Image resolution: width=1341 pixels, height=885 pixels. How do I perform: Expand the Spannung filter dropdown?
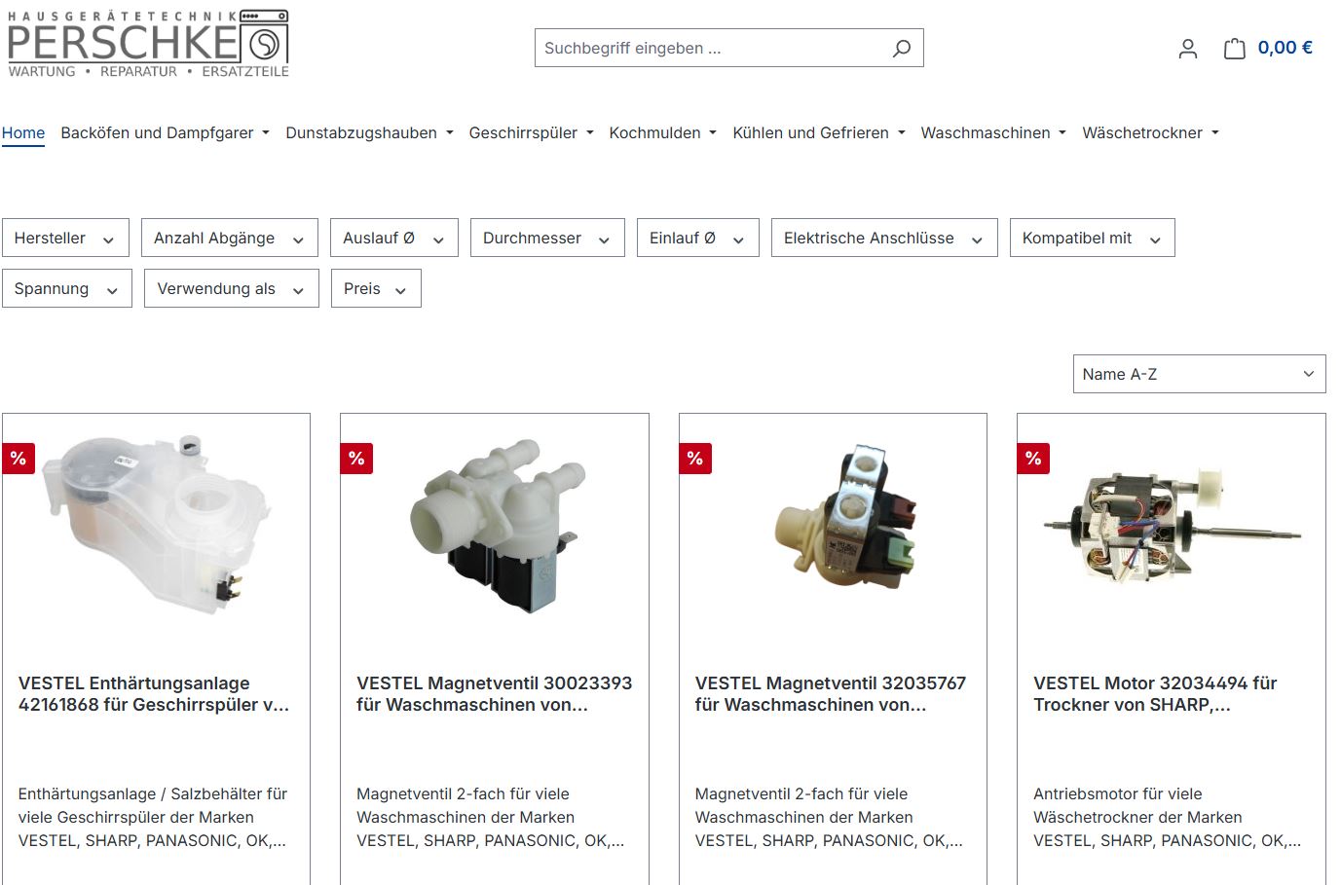pos(66,289)
